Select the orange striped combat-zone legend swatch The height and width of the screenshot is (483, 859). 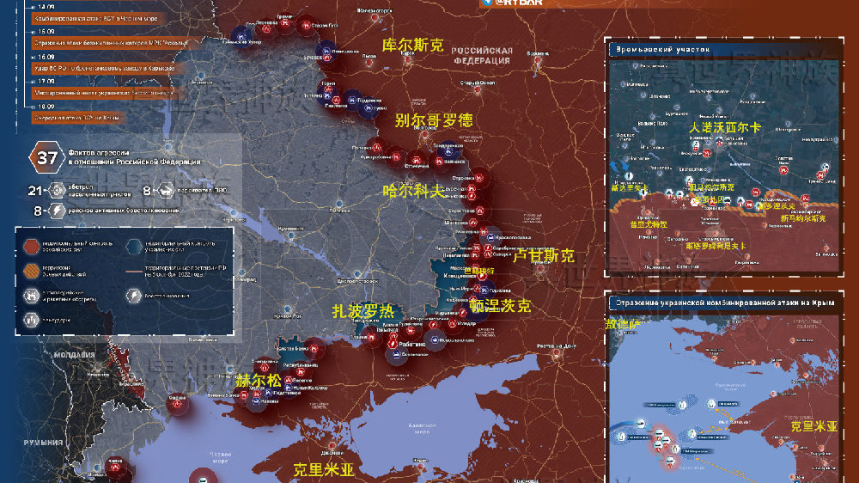[x=32, y=271]
